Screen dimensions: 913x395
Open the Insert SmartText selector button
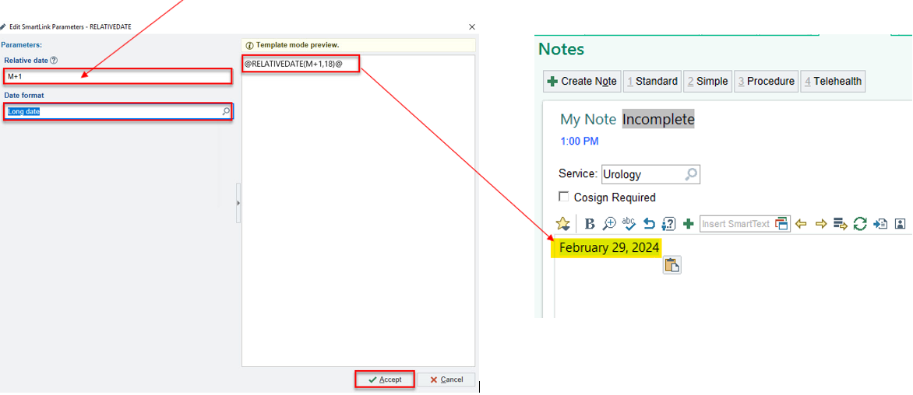[781, 224]
